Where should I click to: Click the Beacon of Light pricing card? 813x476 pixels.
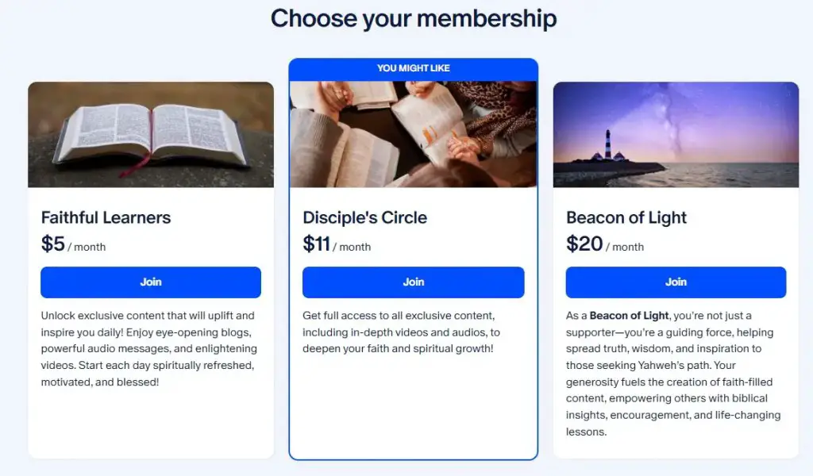tap(675, 444)
